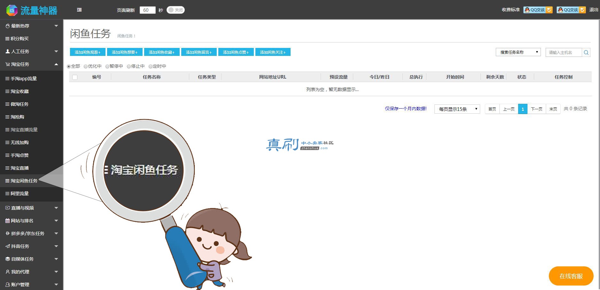Click list icon beside 手淘app流量
The width and height of the screenshot is (600, 290).
(7, 79)
